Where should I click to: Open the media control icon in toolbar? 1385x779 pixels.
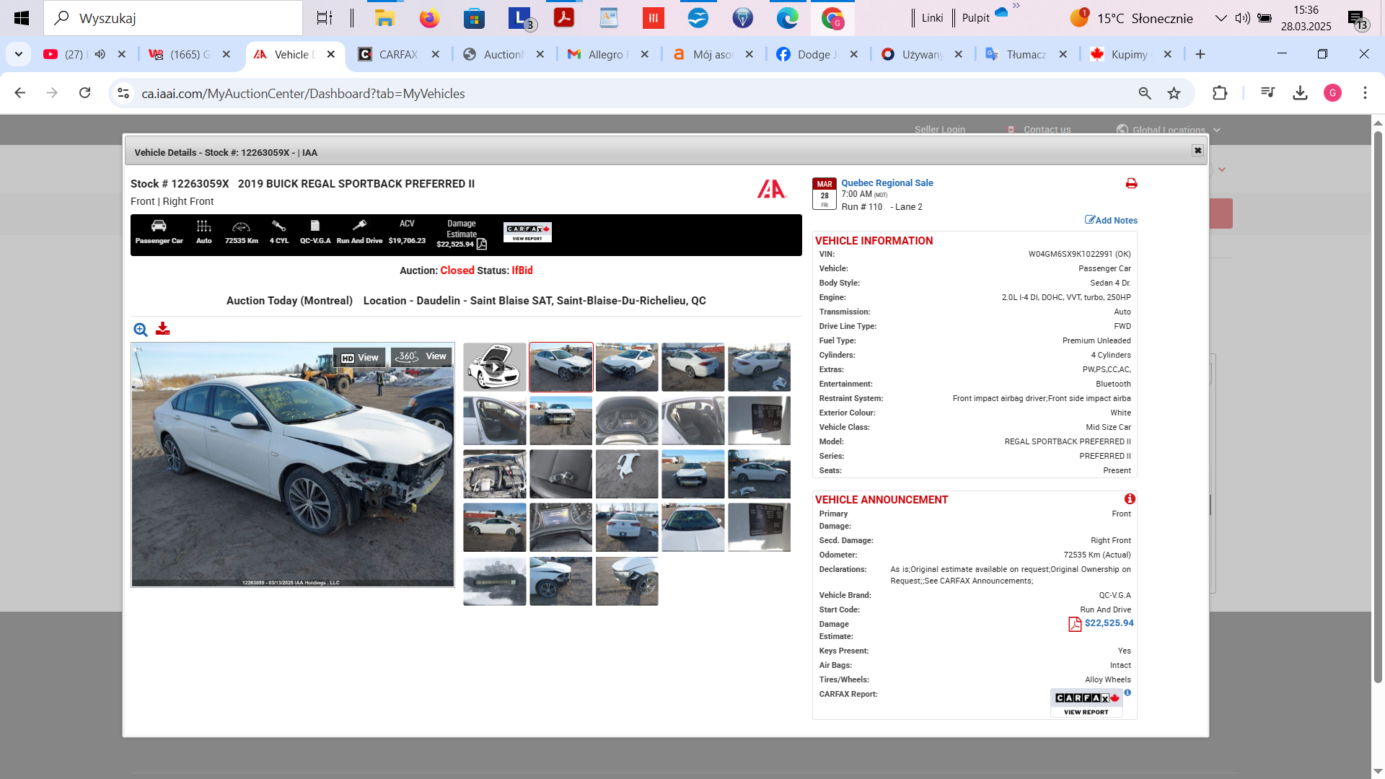pos(1267,93)
